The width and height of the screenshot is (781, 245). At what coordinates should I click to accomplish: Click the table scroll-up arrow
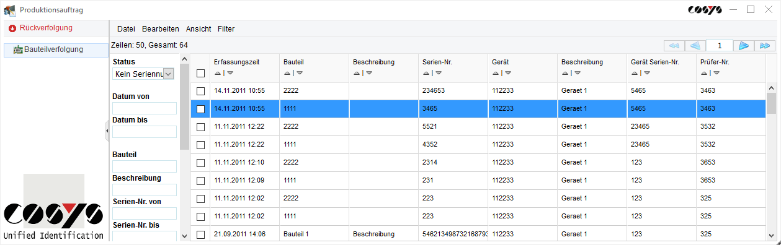click(771, 88)
